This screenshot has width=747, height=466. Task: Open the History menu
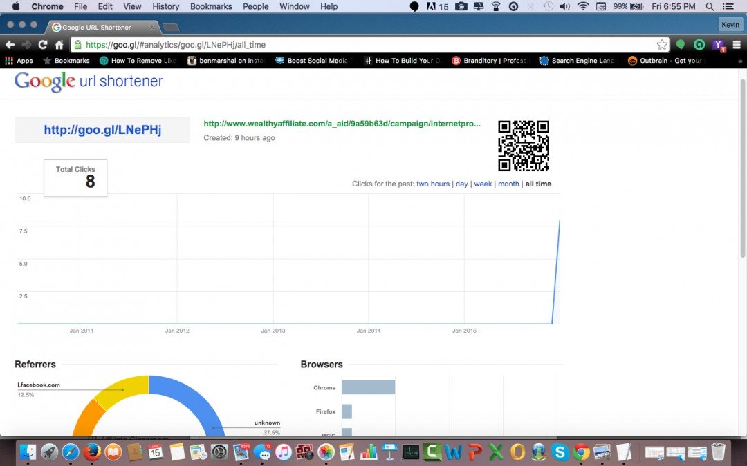coord(166,7)
